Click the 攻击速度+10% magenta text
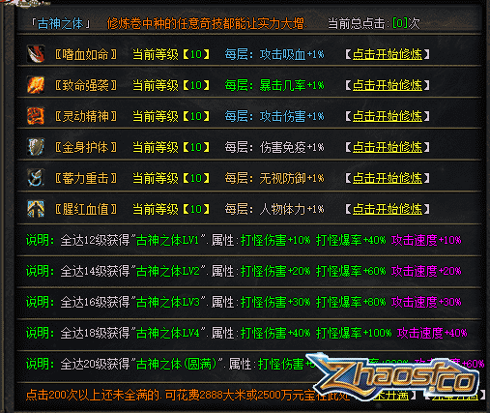490x413 pixels. click(426, 240)
